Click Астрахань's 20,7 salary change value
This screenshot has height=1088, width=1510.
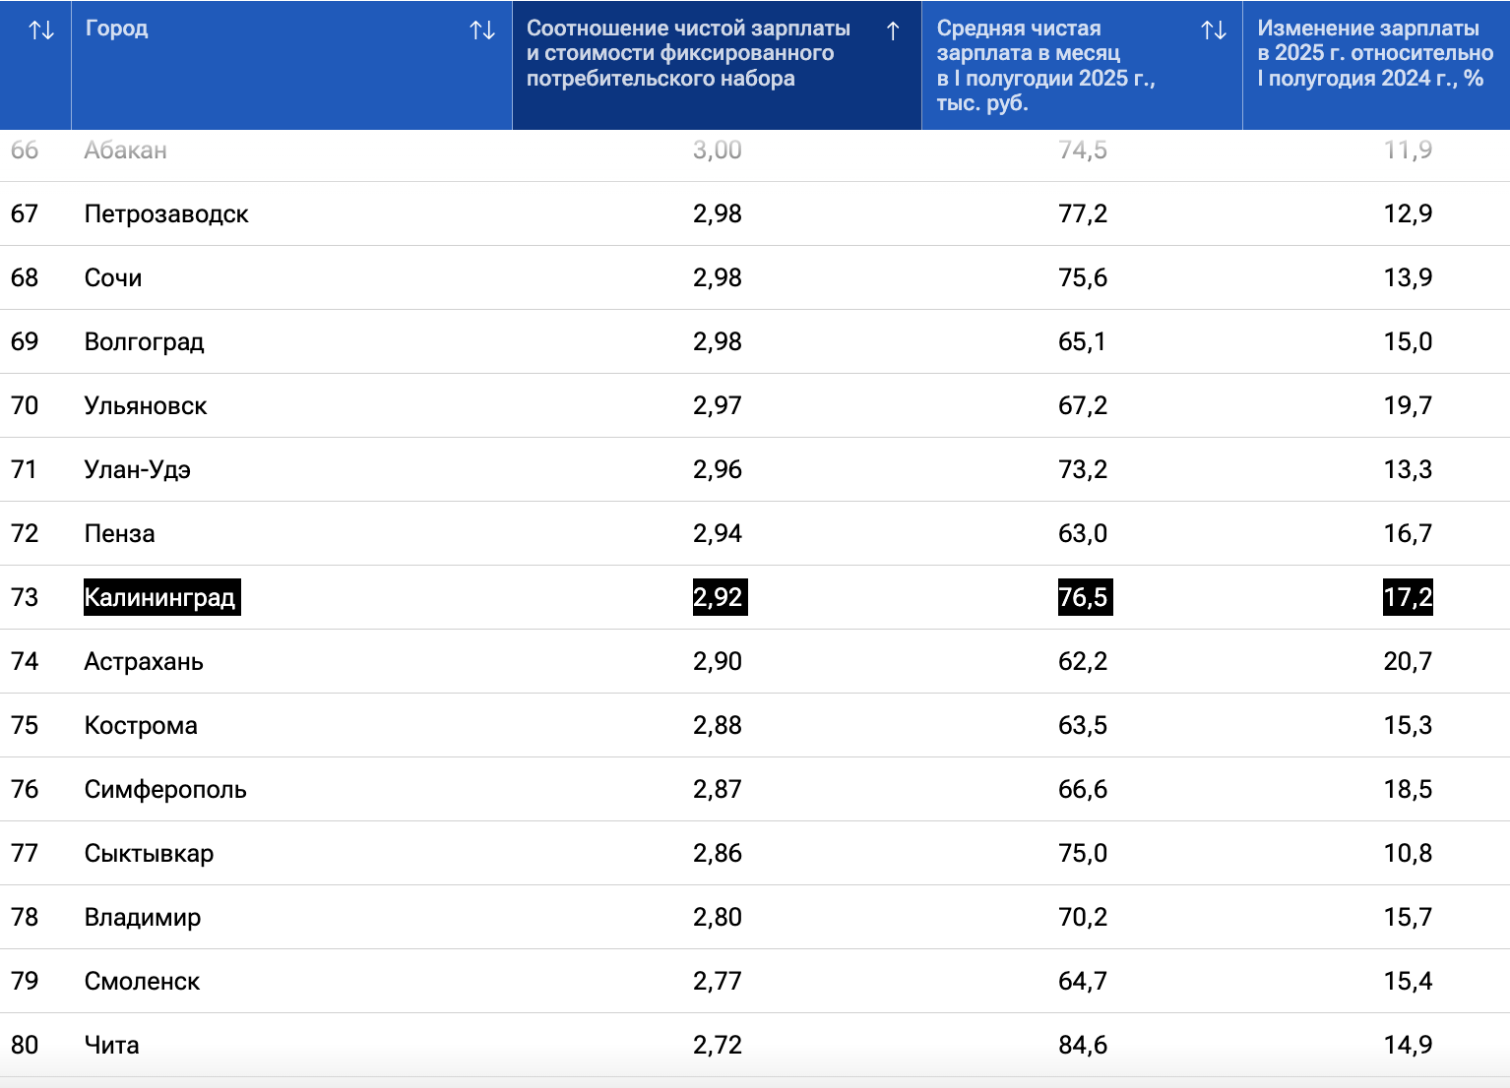1408,661
